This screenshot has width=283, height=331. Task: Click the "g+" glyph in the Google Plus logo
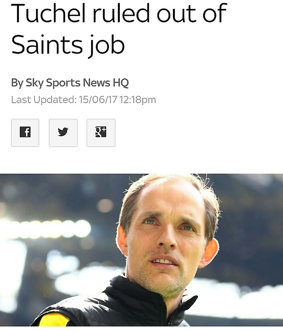[101, 132]
